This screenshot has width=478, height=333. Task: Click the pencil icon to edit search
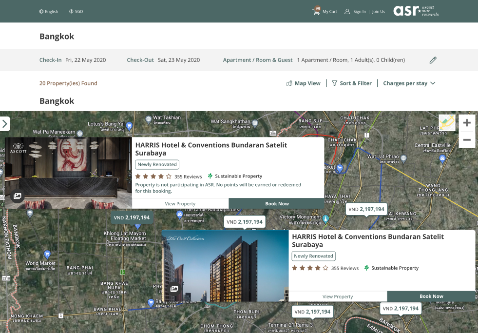pyautogui.click(x=433, y=60)
